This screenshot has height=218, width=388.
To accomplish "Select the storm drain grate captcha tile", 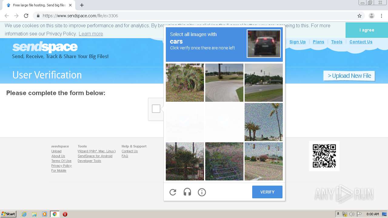I will (224, 161).
